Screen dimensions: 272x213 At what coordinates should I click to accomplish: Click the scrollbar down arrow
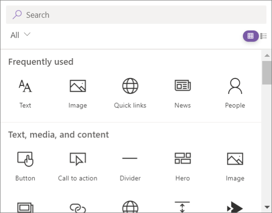[x=267, y=207]
